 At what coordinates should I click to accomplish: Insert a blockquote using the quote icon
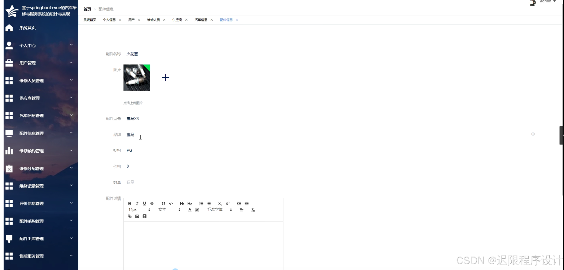tap(163, 203)
